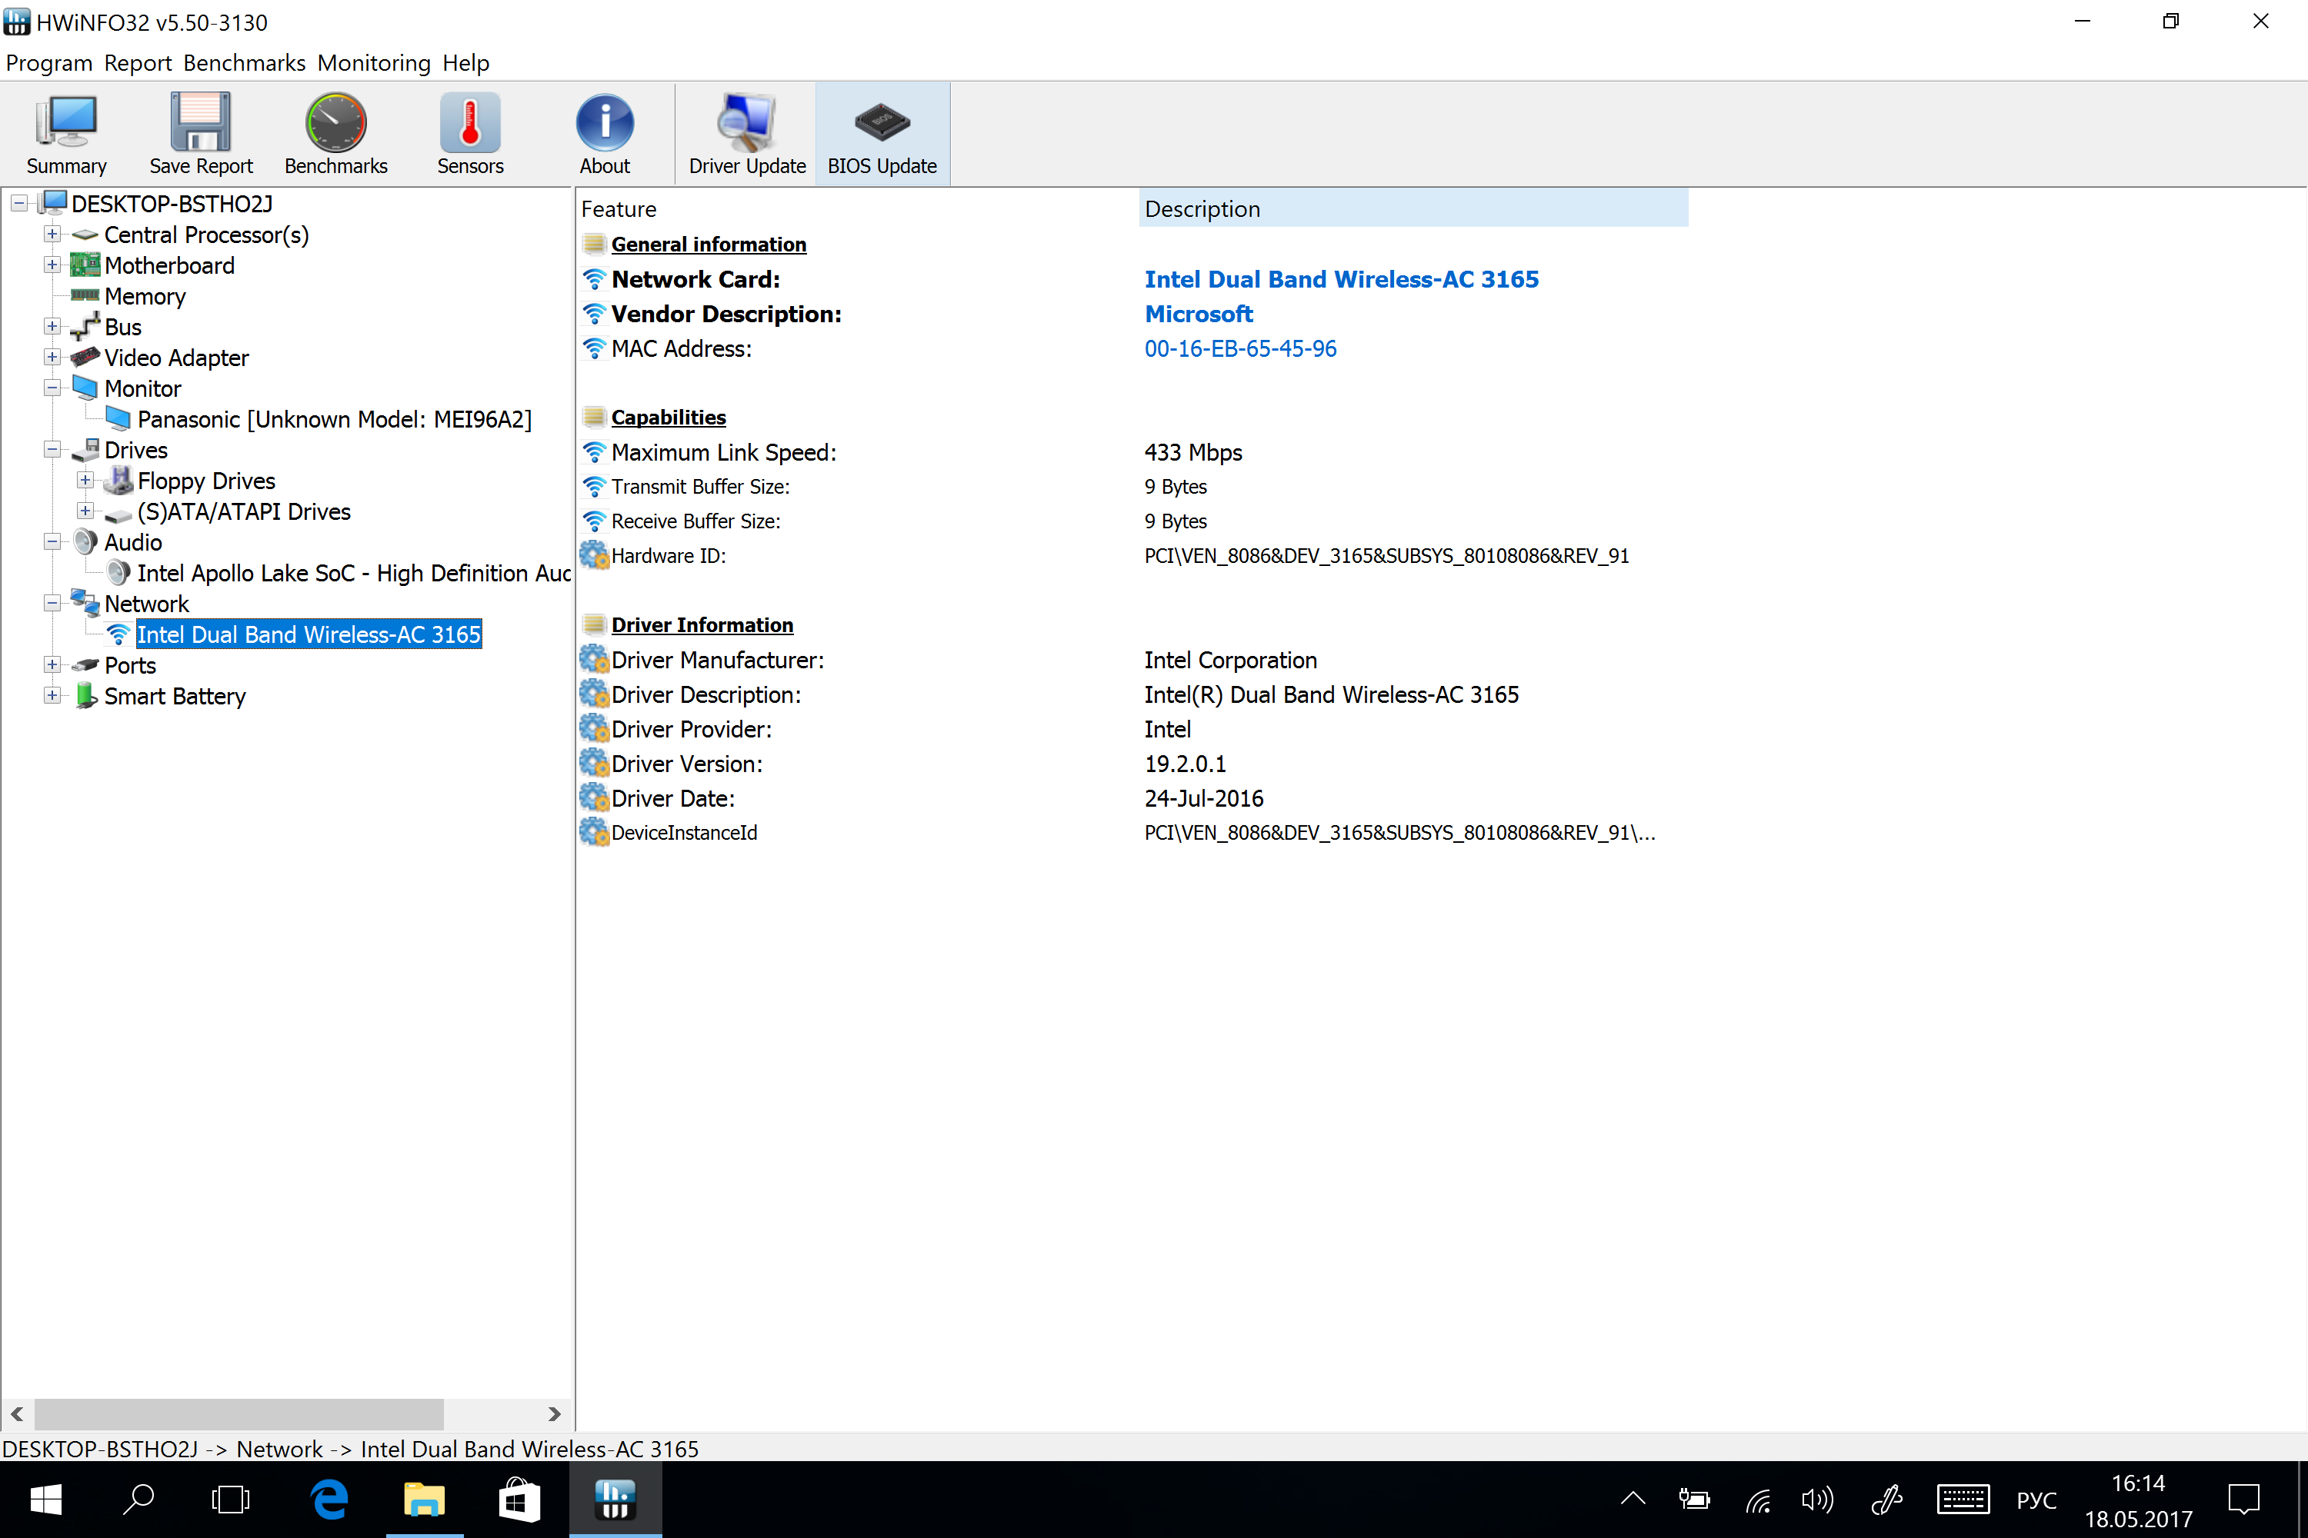
Task: Select the DeviceInstanceId row
Action: point(1133,833)
